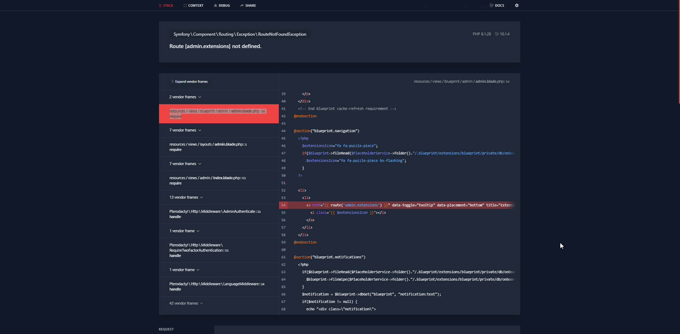Image resolution: width=680 pixels, height=334 pixels.
Task: Click the SHARE arrow icon
Action: (242, 5)
